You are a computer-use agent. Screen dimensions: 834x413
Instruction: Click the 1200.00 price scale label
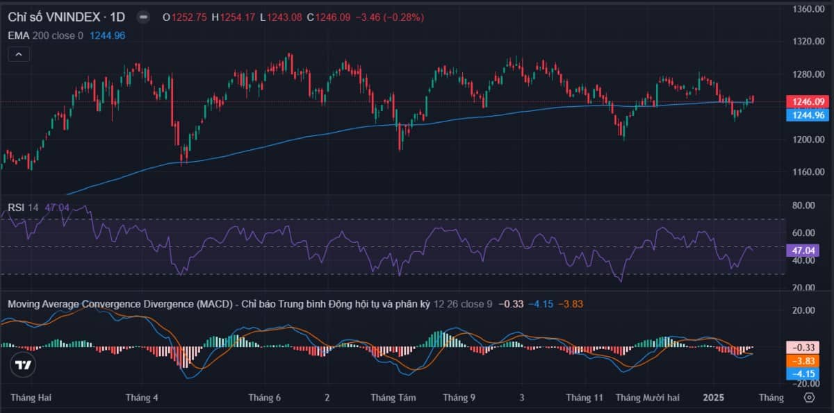click(x=808, y=140)
